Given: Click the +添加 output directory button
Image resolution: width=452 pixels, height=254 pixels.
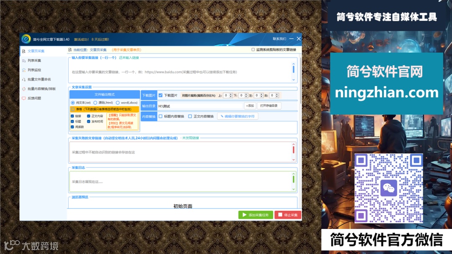Looking at the screenshot, I should (250, 106).
